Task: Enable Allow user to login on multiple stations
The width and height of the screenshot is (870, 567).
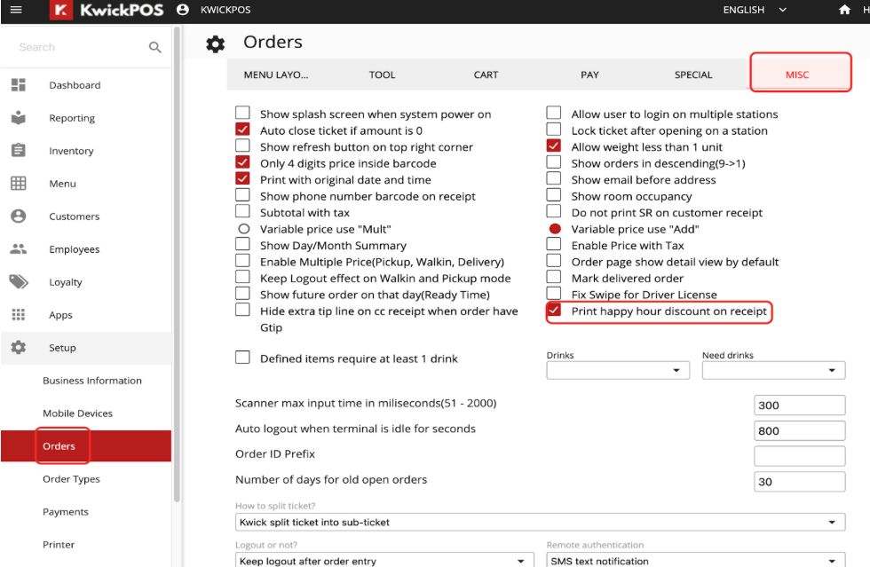Action: [x=554, y=113]
